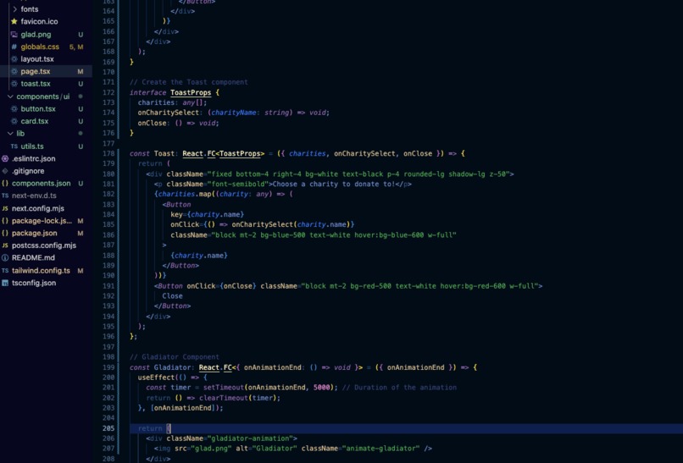Open card.tsx file
The height and width of the screenshot is (463, 683).
tap(35, 121)
